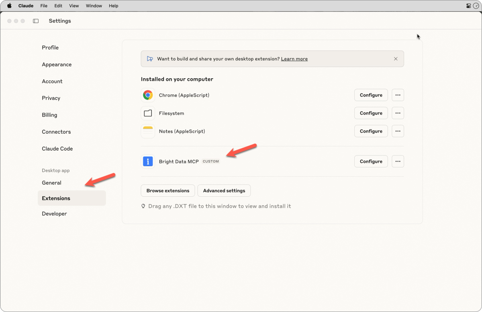
Task: Click the megaphone icon in the banner
Action: (150, 59)
